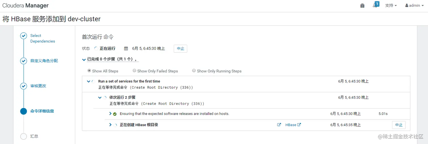Click the spinner on 依次运行 2 步骤 row
Screen dimensions: 428x144
104,98
